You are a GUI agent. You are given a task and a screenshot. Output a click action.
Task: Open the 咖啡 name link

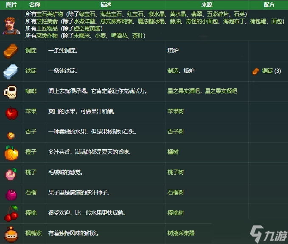(x=31, y=91)
